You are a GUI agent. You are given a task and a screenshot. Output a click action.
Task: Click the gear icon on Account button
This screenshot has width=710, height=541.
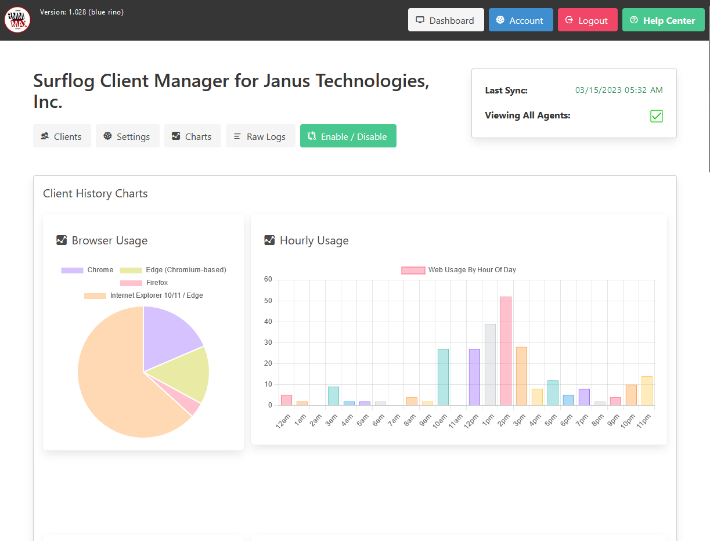(x=500, y=20)
